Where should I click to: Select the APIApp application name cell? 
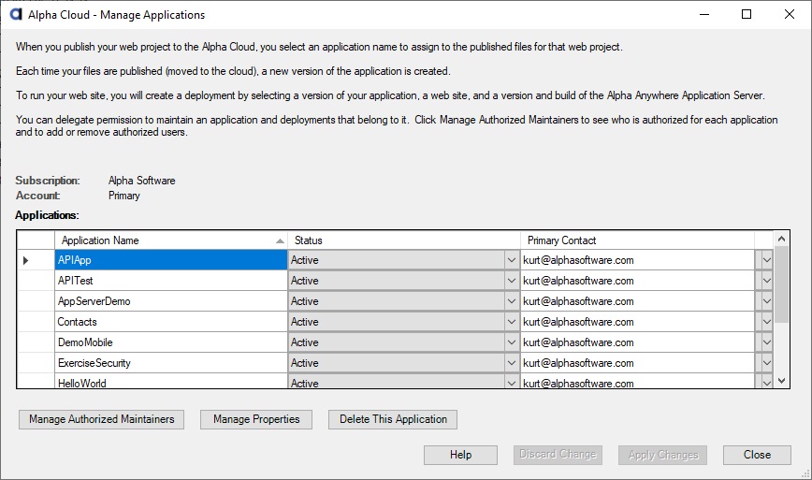click(171, 260)
